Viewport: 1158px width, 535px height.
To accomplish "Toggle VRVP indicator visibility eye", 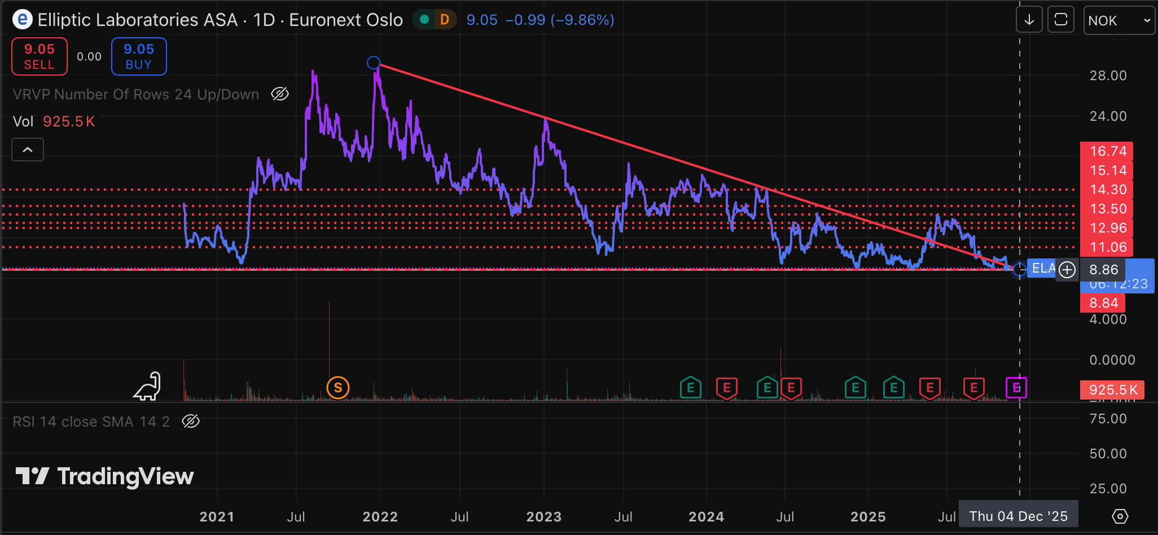I will coord(280,94).
